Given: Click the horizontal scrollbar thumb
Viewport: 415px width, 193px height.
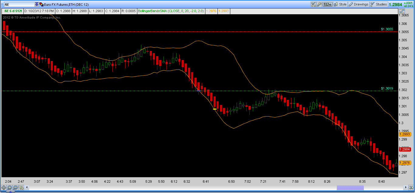Looking at the screenshot, I should coord(350,188).
